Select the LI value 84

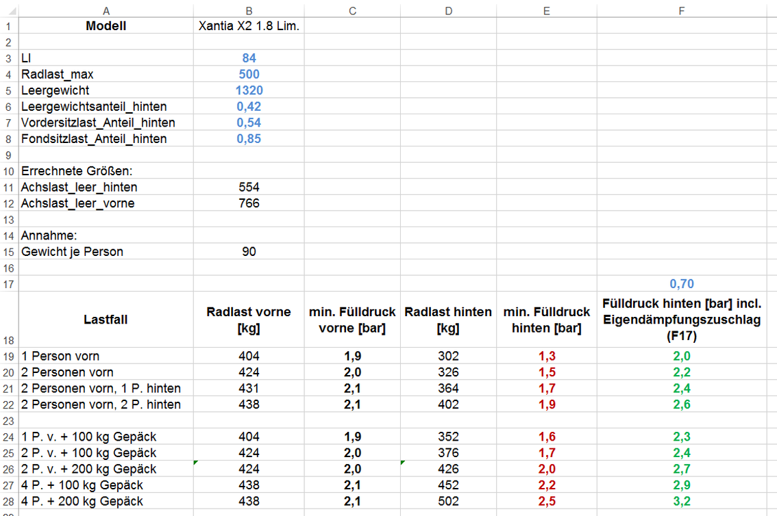(249, 58)
